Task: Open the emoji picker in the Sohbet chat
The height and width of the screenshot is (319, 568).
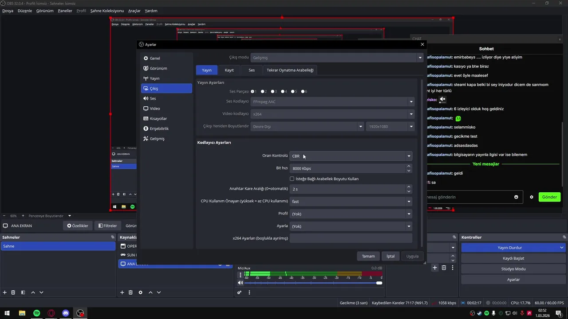Action: tap(516, 197)
